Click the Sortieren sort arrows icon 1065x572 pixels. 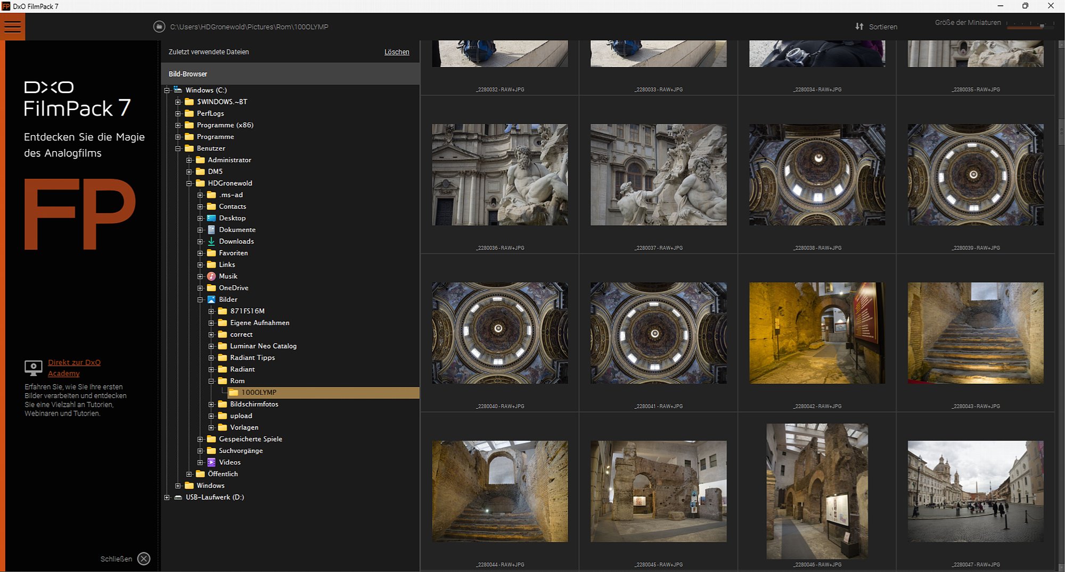pos(859,27)
